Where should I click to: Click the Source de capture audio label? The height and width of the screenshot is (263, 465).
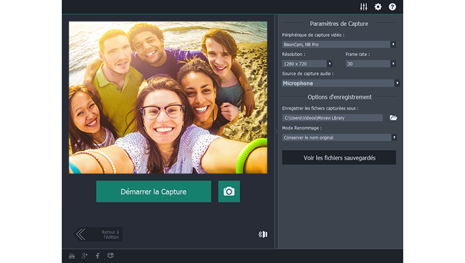[x=308, y=73]
